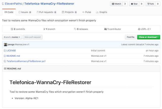
Task: Click the Find file button
Action: (x=130, y=37)
